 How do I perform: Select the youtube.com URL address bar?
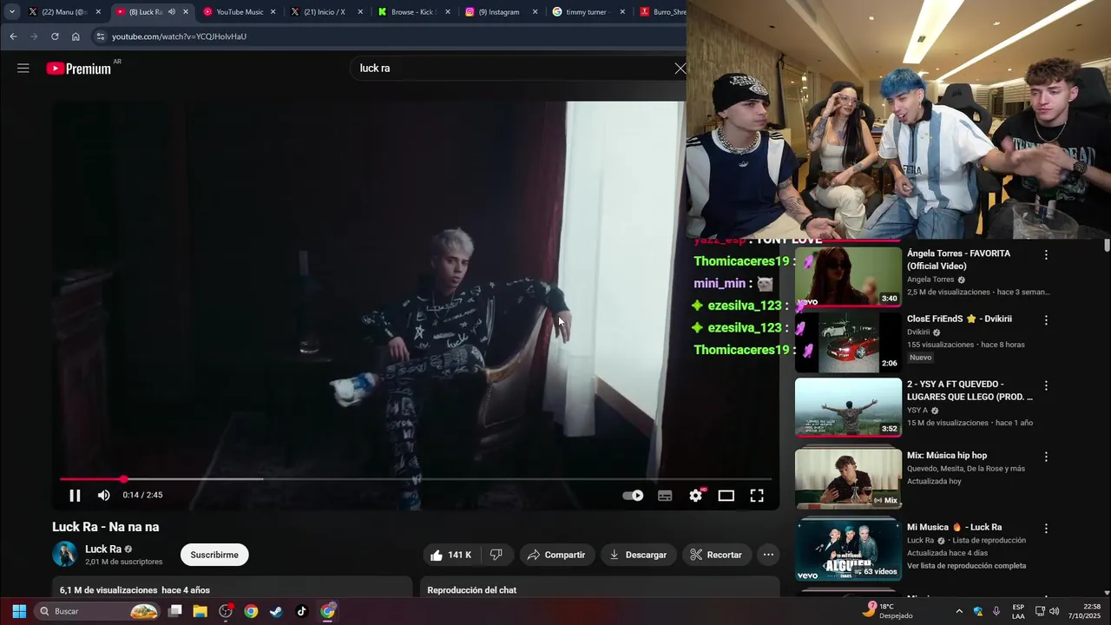pos(179,36)
